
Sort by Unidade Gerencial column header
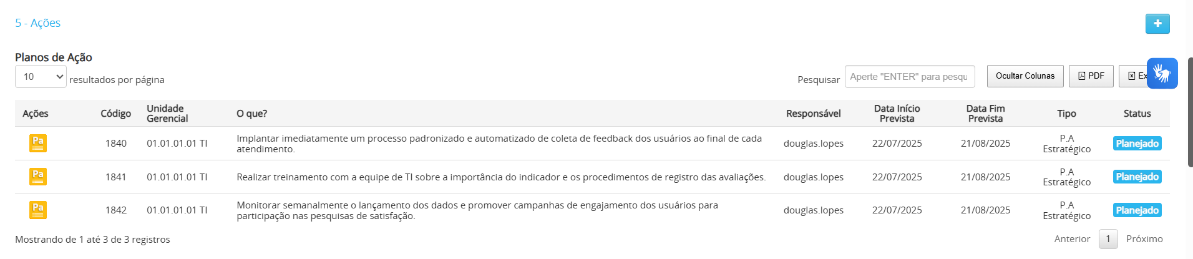[167, 114]
